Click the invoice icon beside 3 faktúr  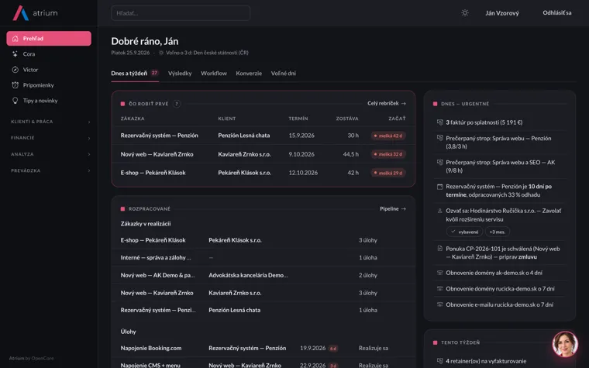tap(440, 122)
